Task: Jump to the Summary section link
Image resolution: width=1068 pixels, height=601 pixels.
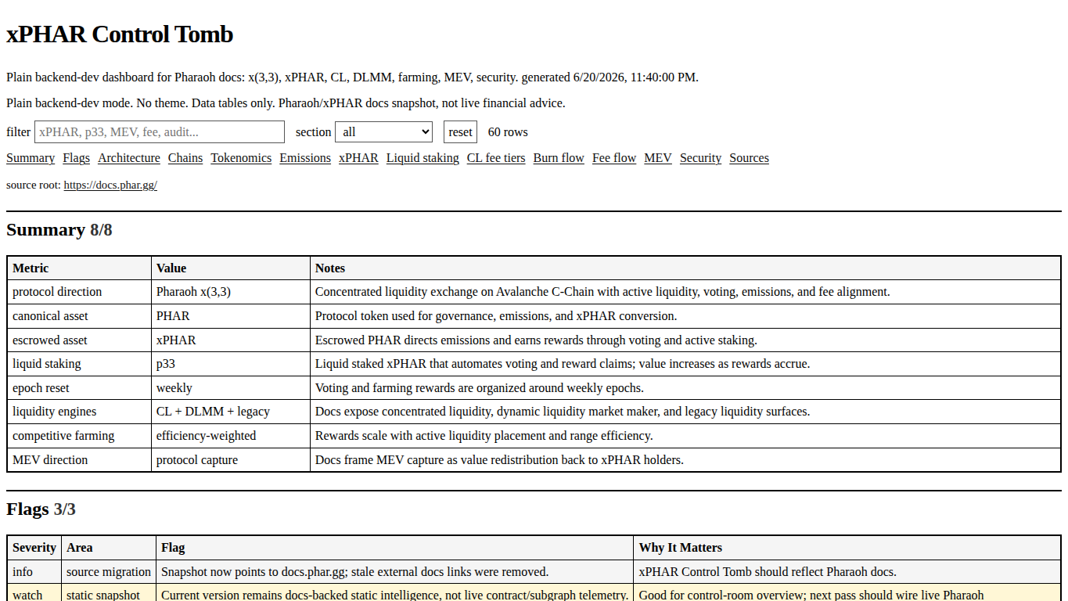Action: (31, 158)
